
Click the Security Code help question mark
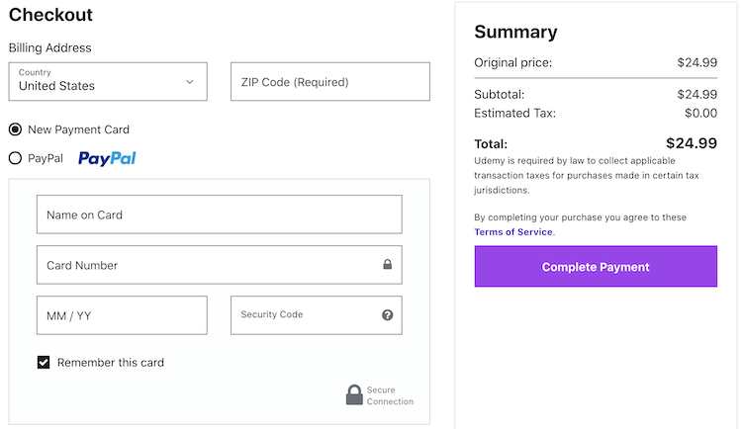pyautogui.click(x=387, y=315)
